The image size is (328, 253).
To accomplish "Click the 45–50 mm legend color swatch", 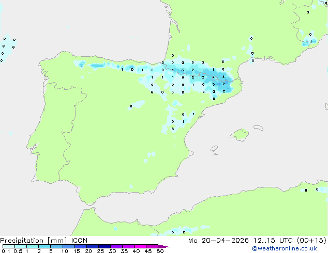I will point(152,246).
